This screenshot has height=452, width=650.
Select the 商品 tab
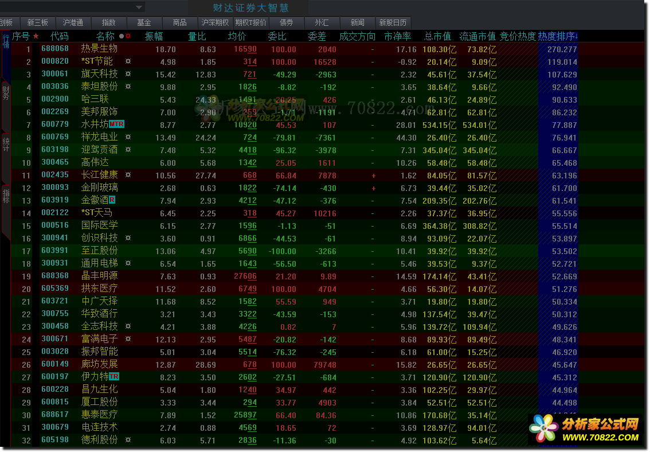(179, 22)
